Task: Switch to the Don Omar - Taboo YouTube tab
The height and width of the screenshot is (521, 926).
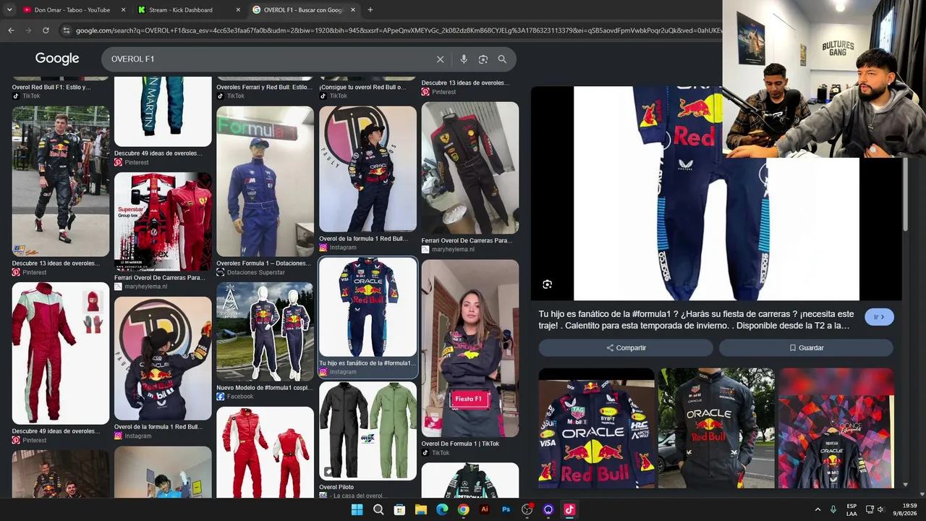Action: 72,10
